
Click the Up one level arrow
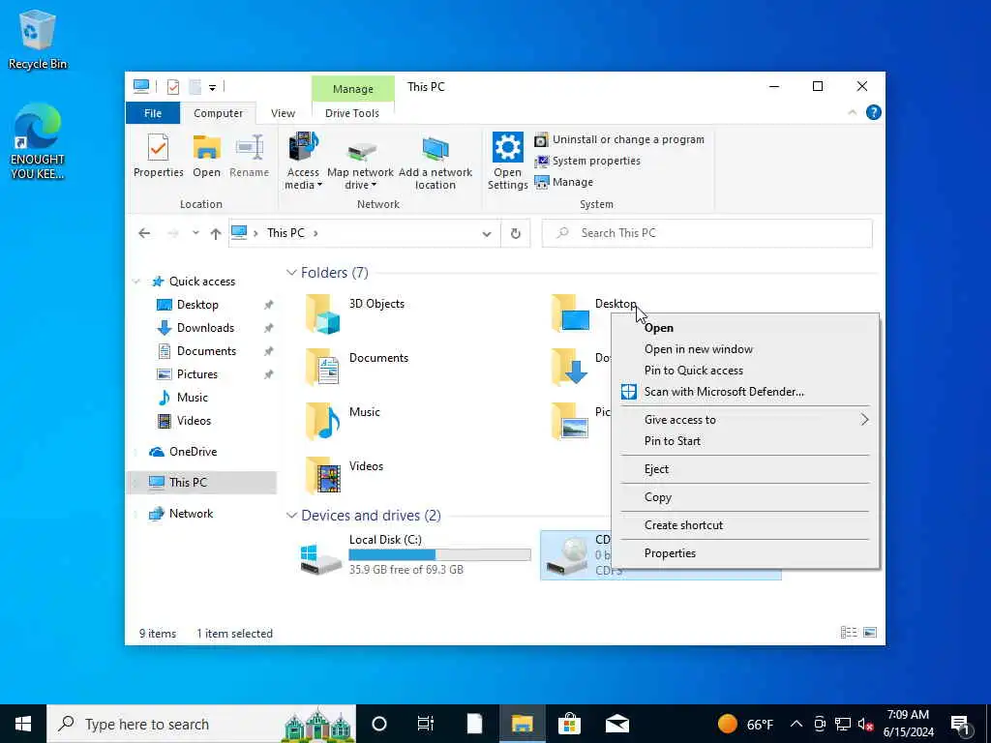coord(216,234)
